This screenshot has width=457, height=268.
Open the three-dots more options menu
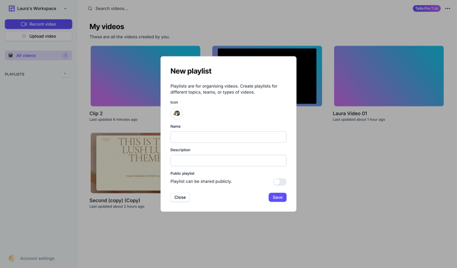447,9
